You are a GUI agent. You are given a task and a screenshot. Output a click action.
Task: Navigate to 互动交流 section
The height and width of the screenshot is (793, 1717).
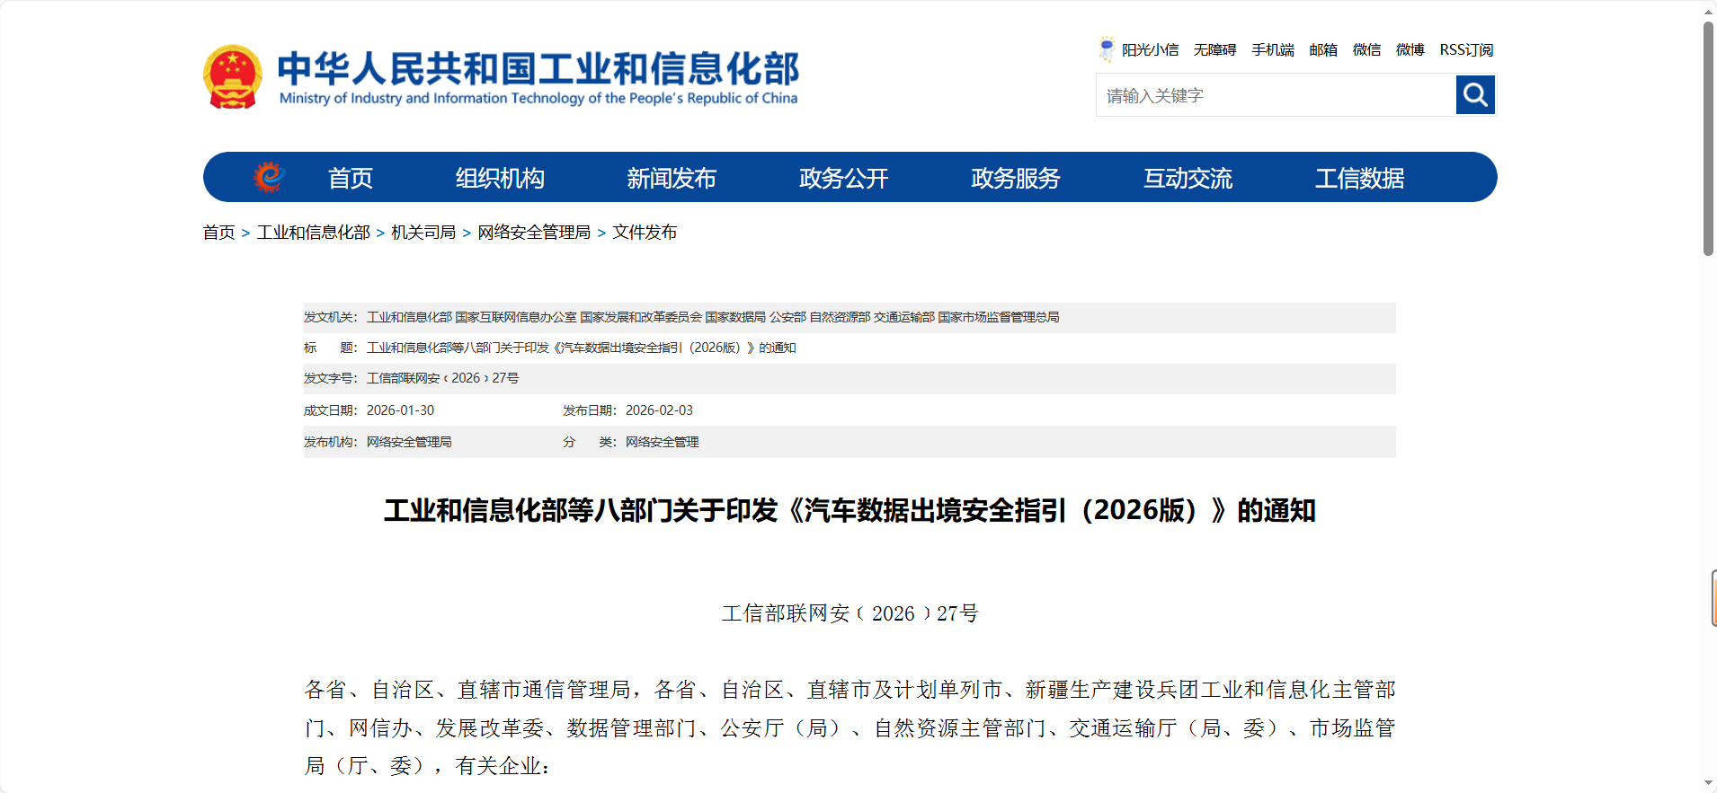click(x=1188, y=178)
